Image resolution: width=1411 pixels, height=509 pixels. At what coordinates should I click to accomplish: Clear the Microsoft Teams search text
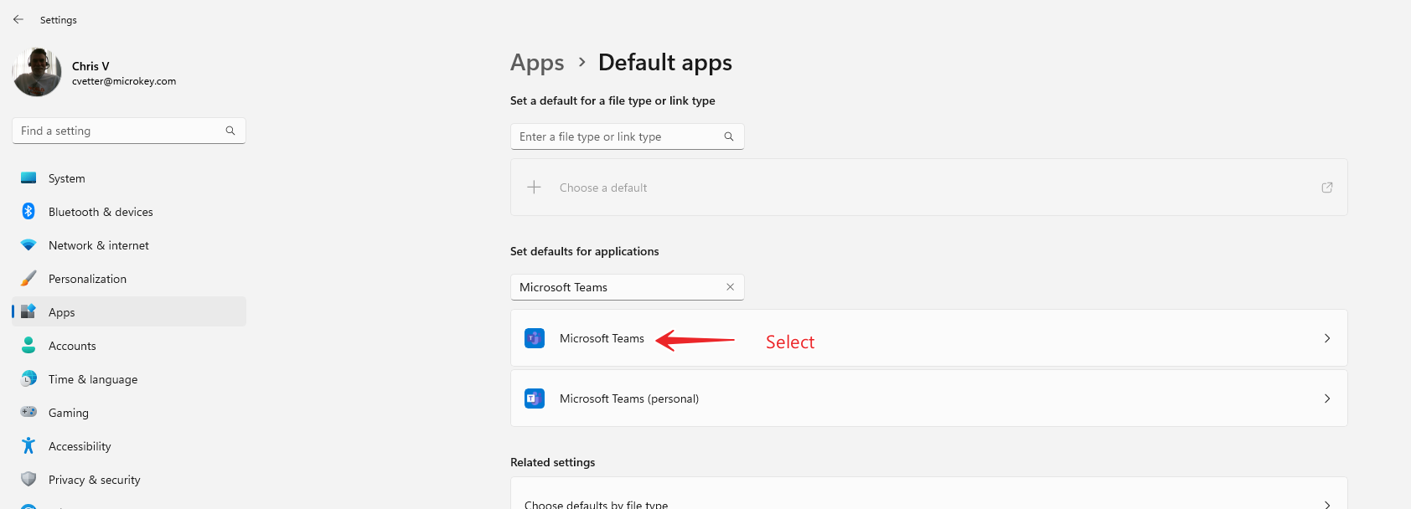[x=730, y=287]
